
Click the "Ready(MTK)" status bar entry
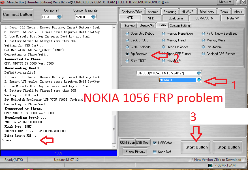tap(14, 160)
